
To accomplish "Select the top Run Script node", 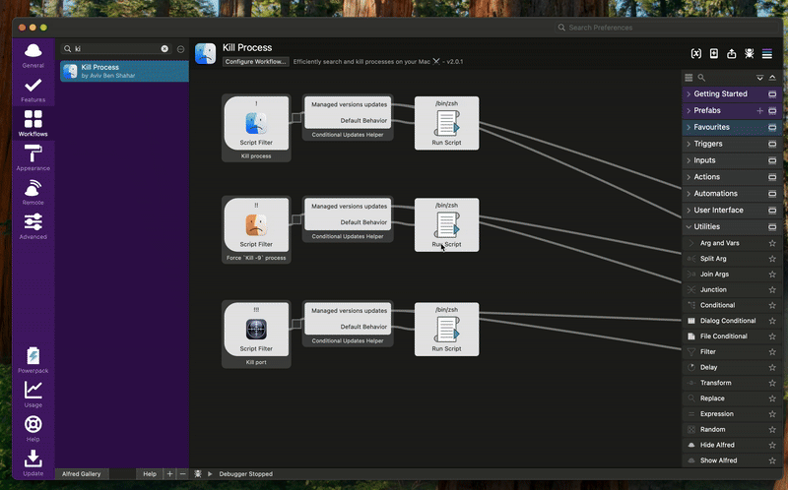I will click(447, 123).
